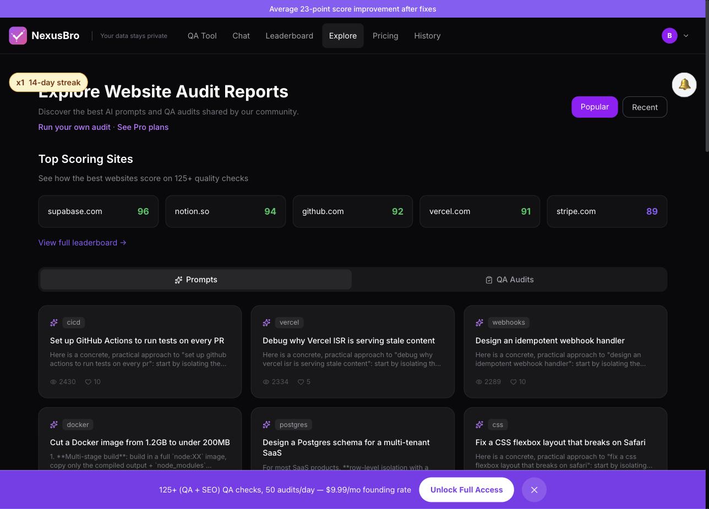
Task: Click the sparkle icon on the cicd card
Action: 54,322
